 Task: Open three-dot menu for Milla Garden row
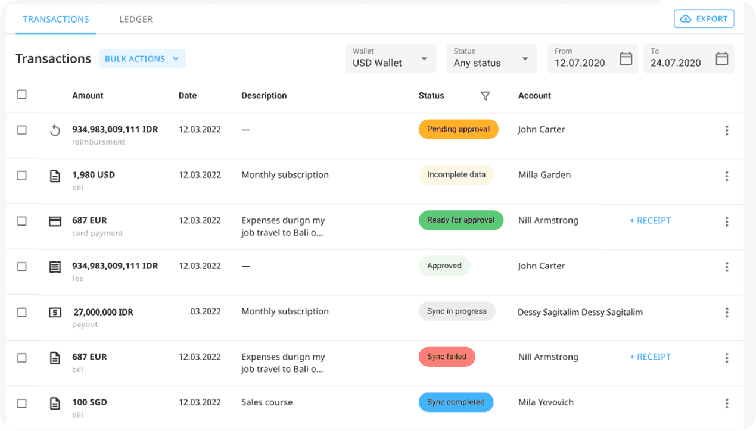(726, 176)
